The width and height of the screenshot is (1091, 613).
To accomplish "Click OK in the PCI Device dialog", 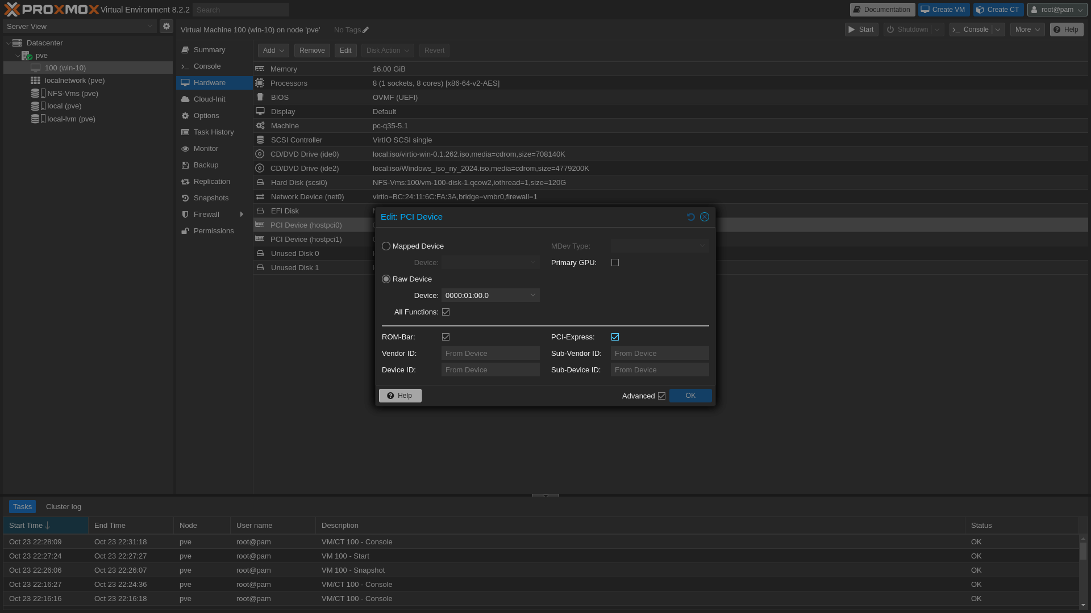I will point(690,396).
